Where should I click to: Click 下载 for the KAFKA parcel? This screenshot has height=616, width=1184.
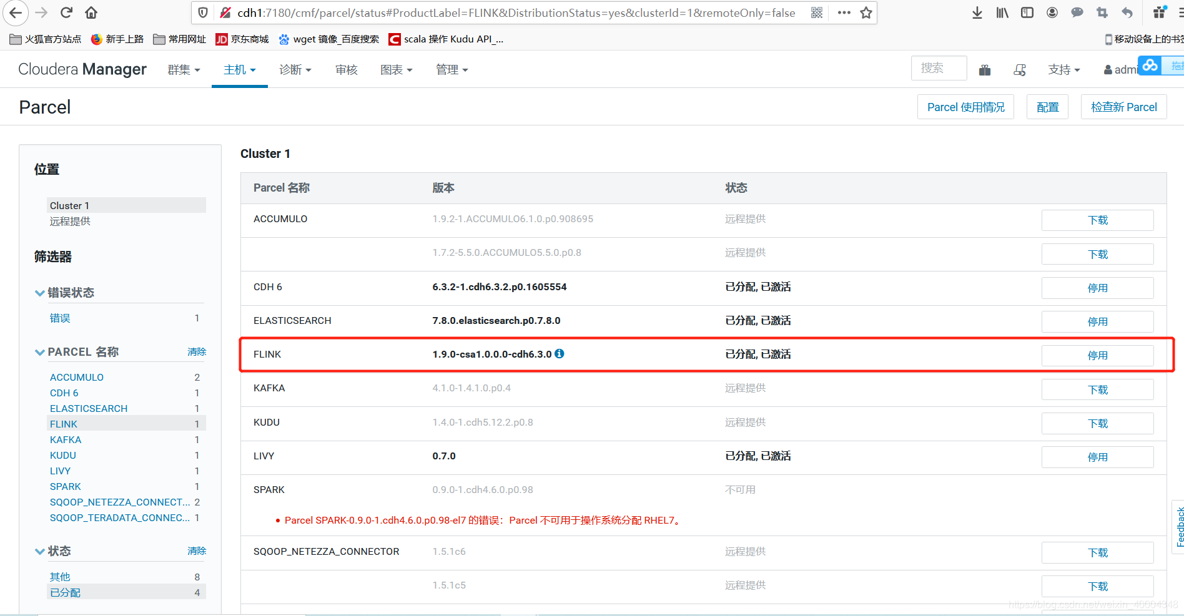[1097, 389]
